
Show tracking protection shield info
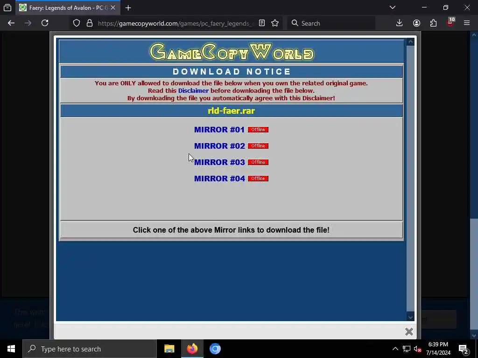point(77,23)
